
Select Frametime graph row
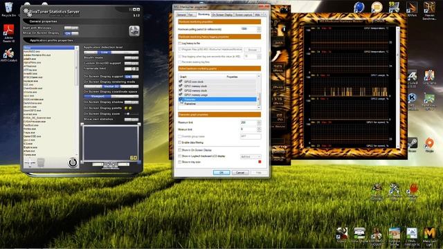[217, 104]
